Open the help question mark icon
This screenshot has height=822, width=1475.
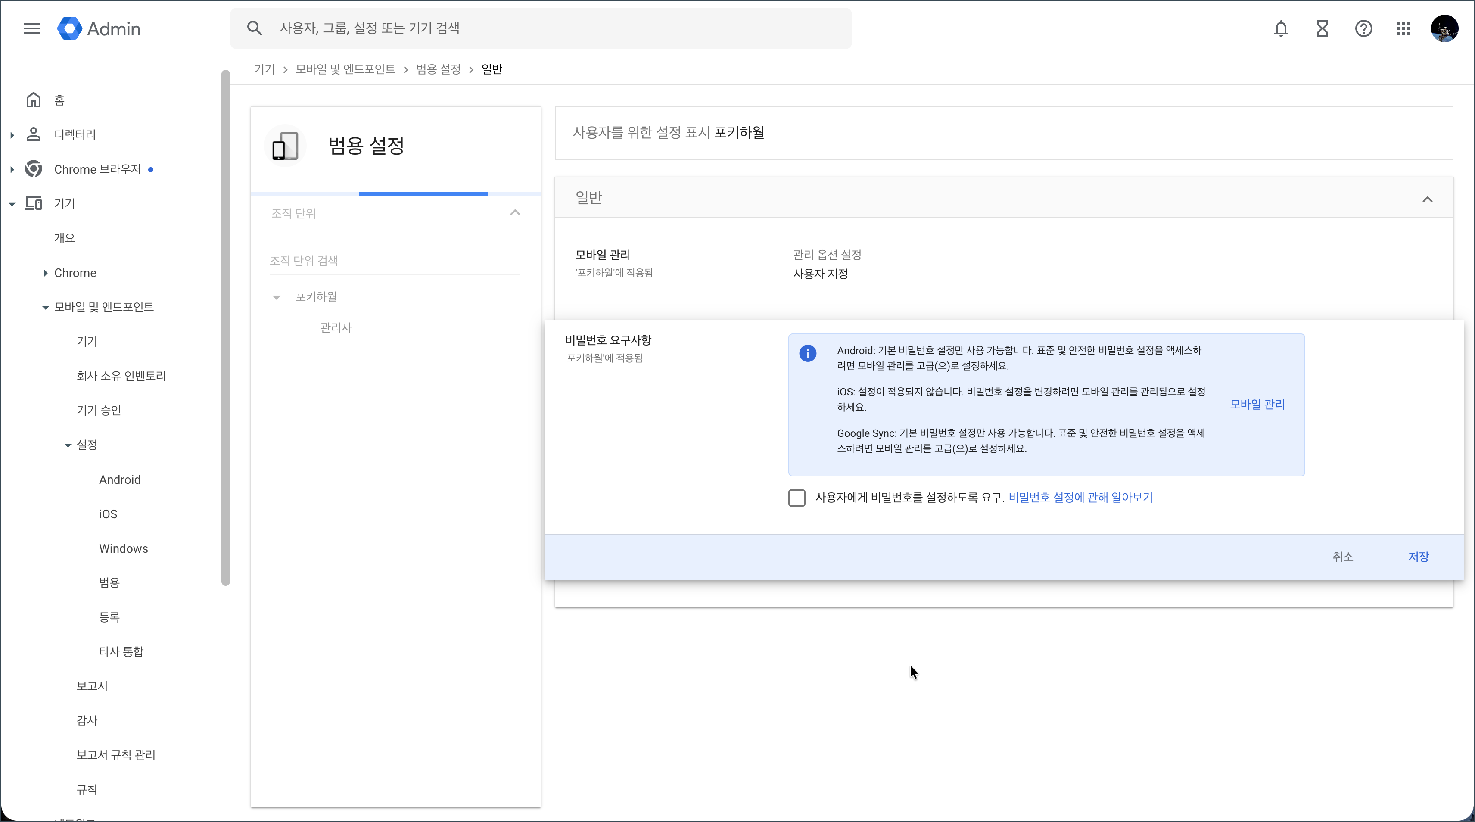pyautogui.click(x=1363, y=28)
